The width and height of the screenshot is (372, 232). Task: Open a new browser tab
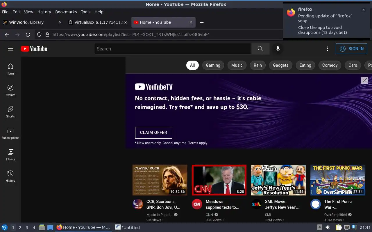(202, 22)
